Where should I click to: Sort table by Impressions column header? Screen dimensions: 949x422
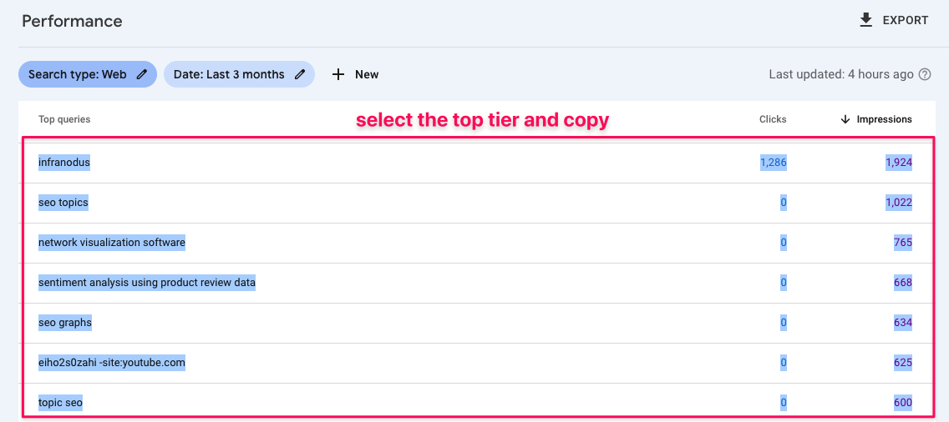pyautogui.click(x=884, y=119)
